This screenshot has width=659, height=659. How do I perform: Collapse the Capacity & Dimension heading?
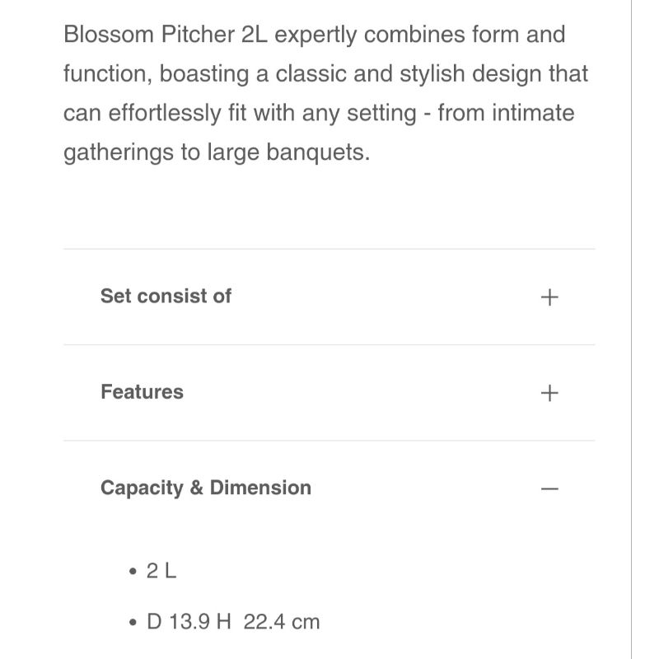point(206,488)
